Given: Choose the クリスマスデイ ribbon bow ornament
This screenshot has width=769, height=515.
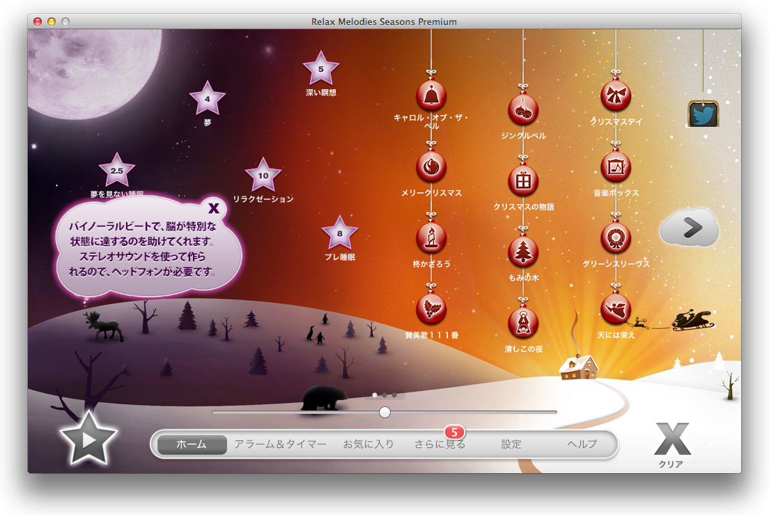Looking at the screenshot, I should coord(616,95).
